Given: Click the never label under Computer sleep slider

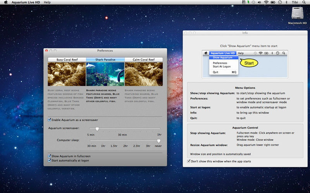Looking at the screenshot, I should click(x=158, y=146).
